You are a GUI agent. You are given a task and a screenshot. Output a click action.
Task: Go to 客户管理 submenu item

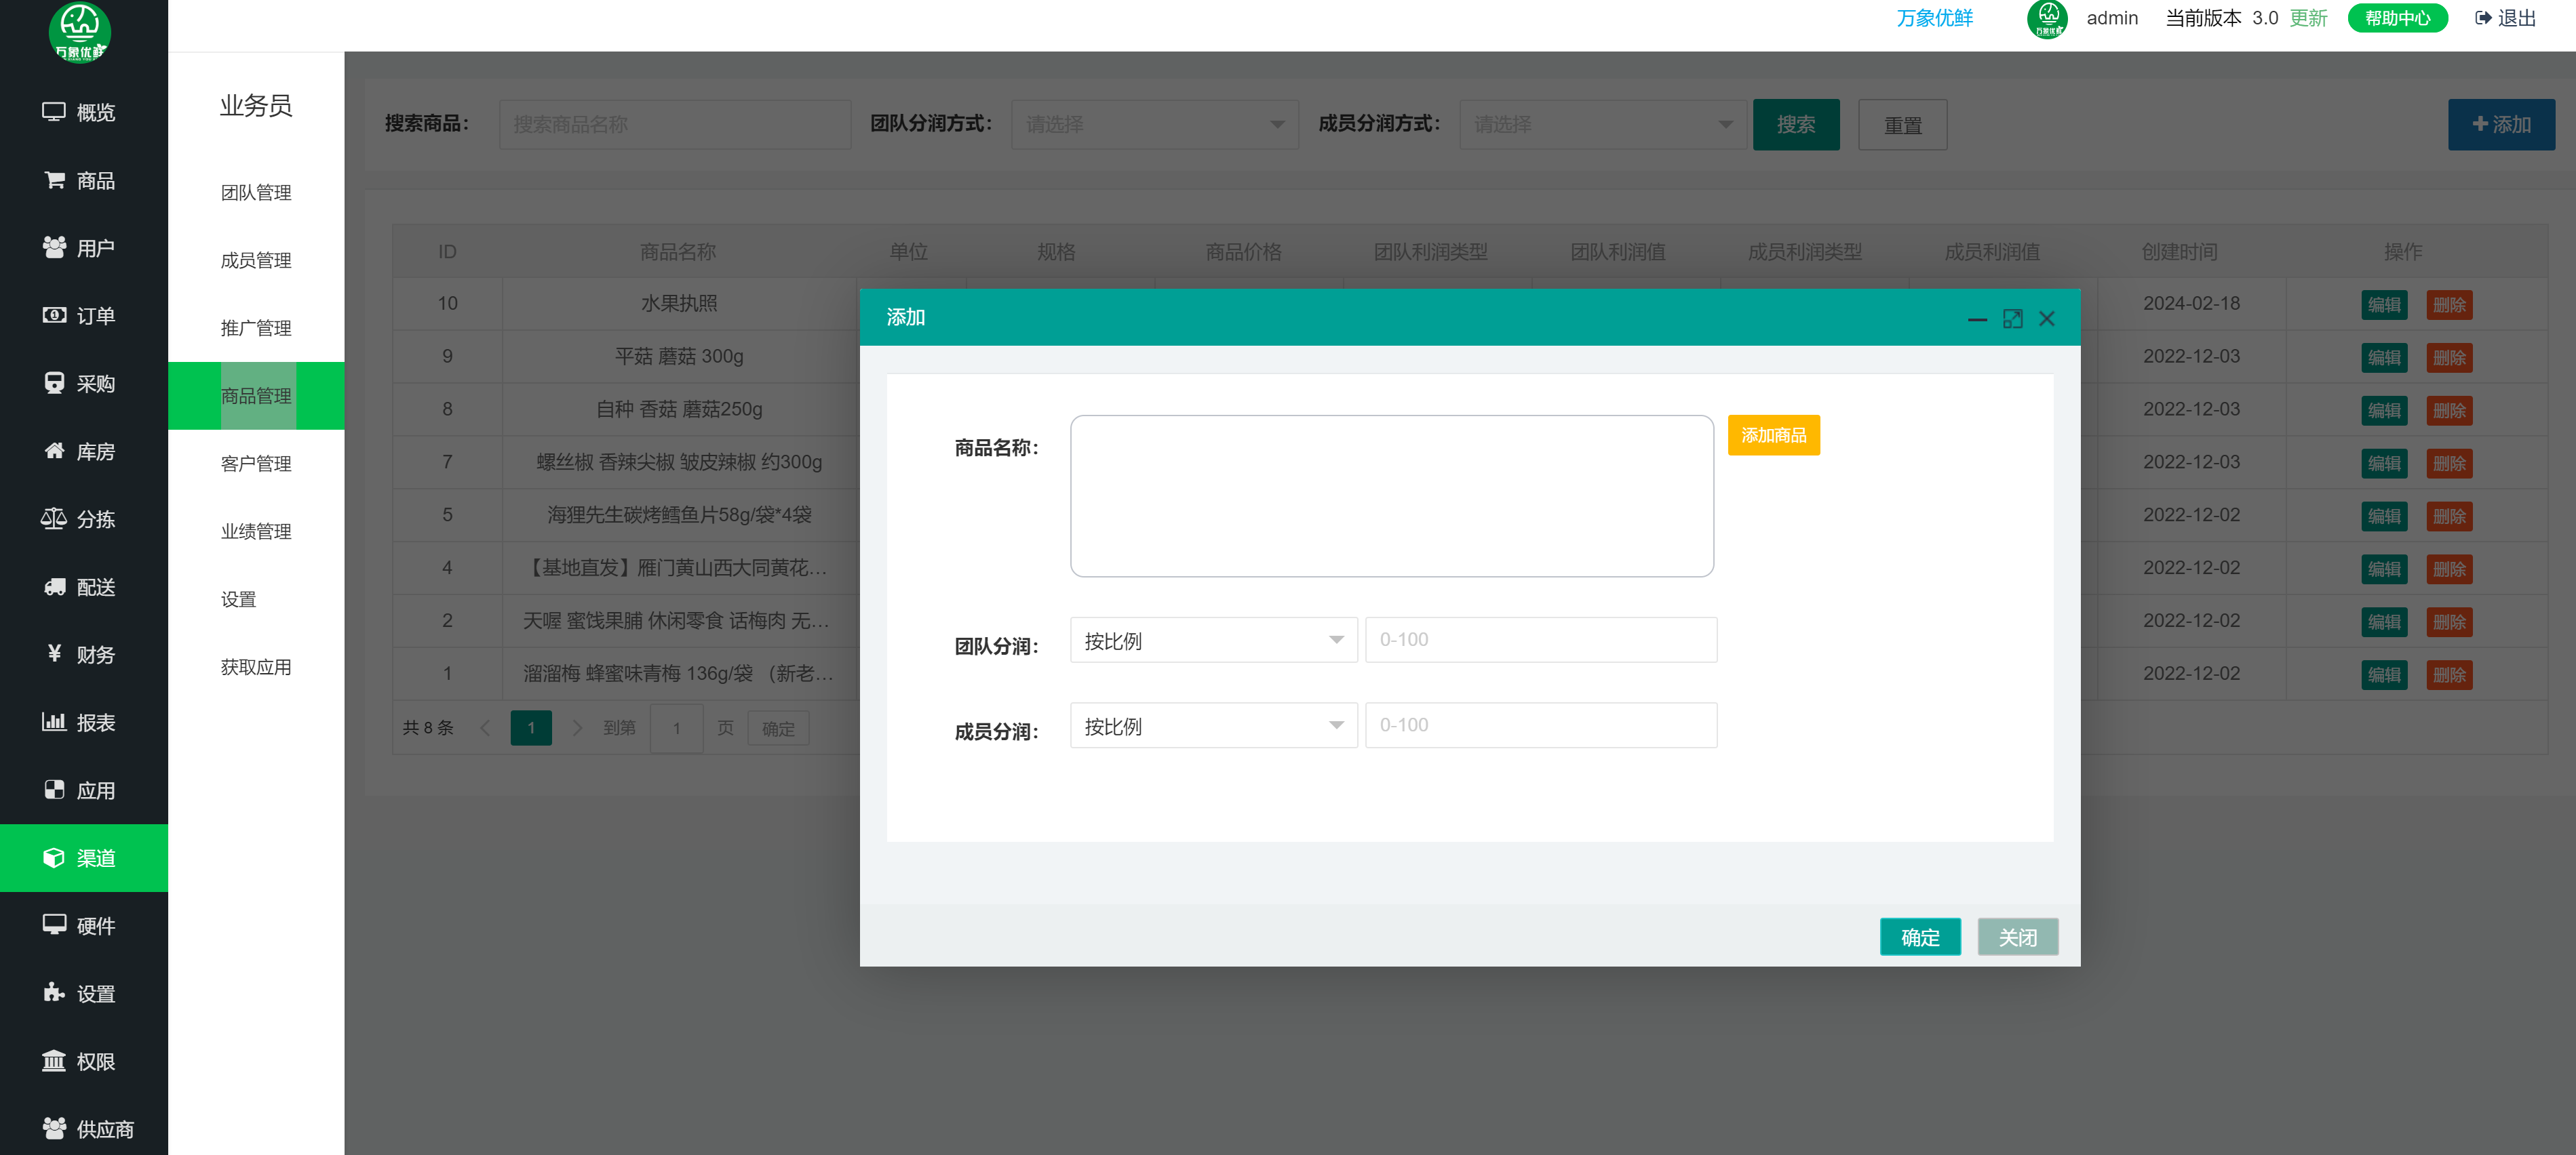point(256,464)
